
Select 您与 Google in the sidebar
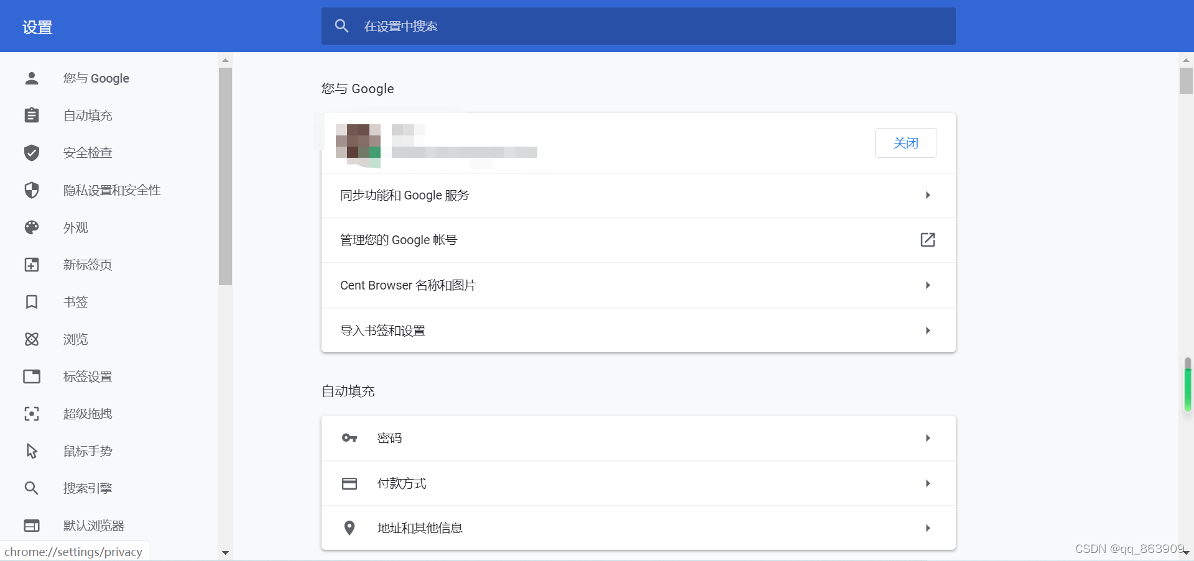tap(96, 78)
